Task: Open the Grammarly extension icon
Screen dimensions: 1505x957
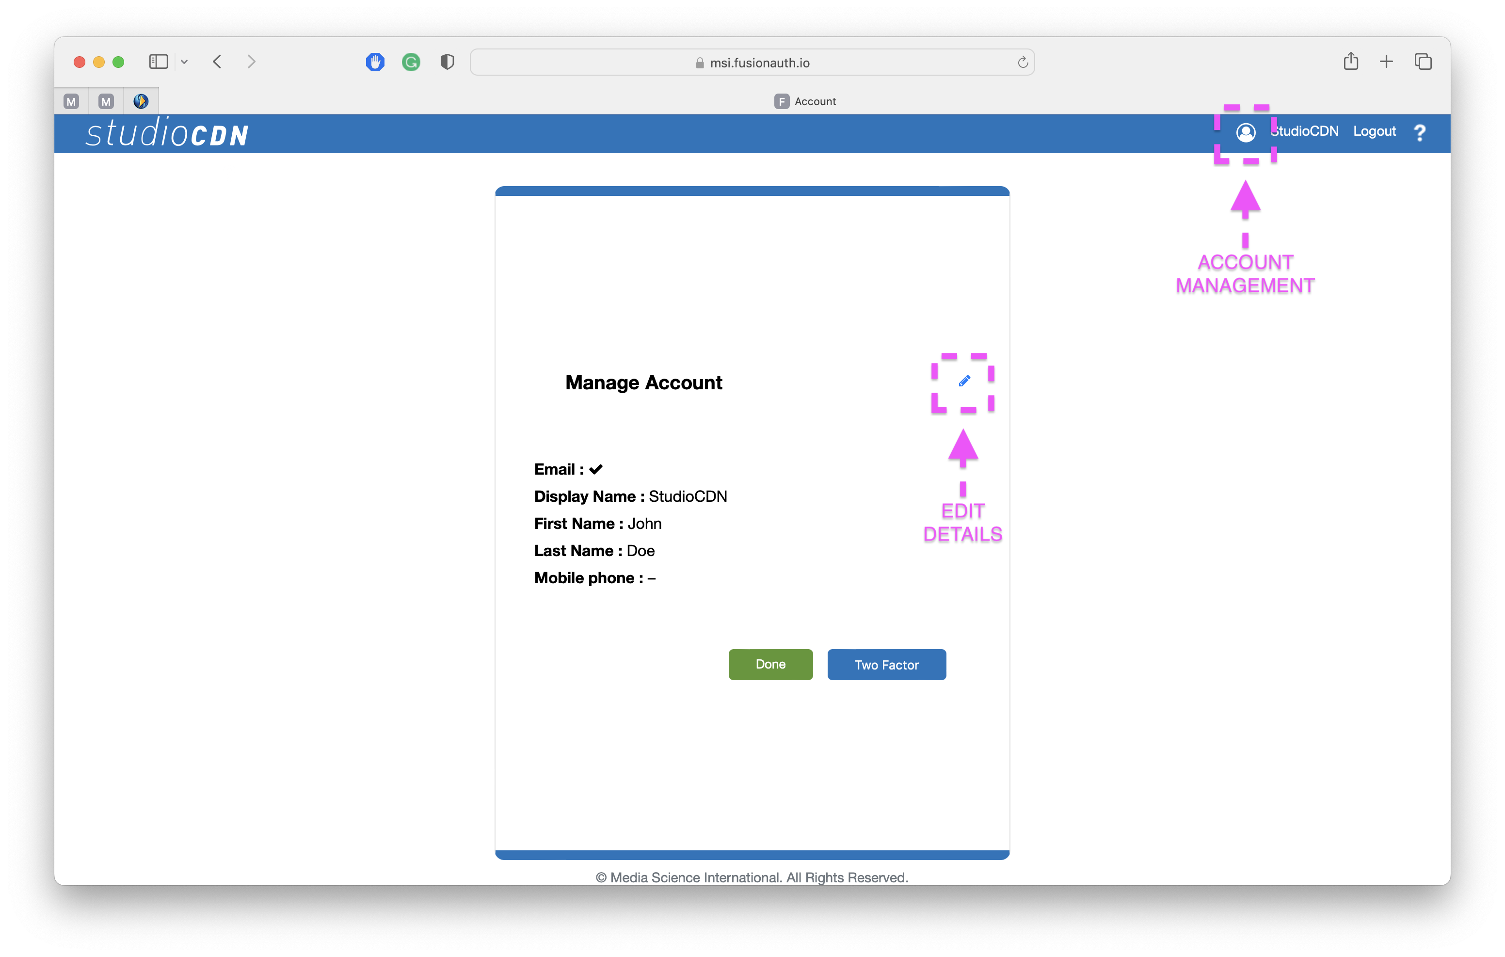Action: pos(411,62)
